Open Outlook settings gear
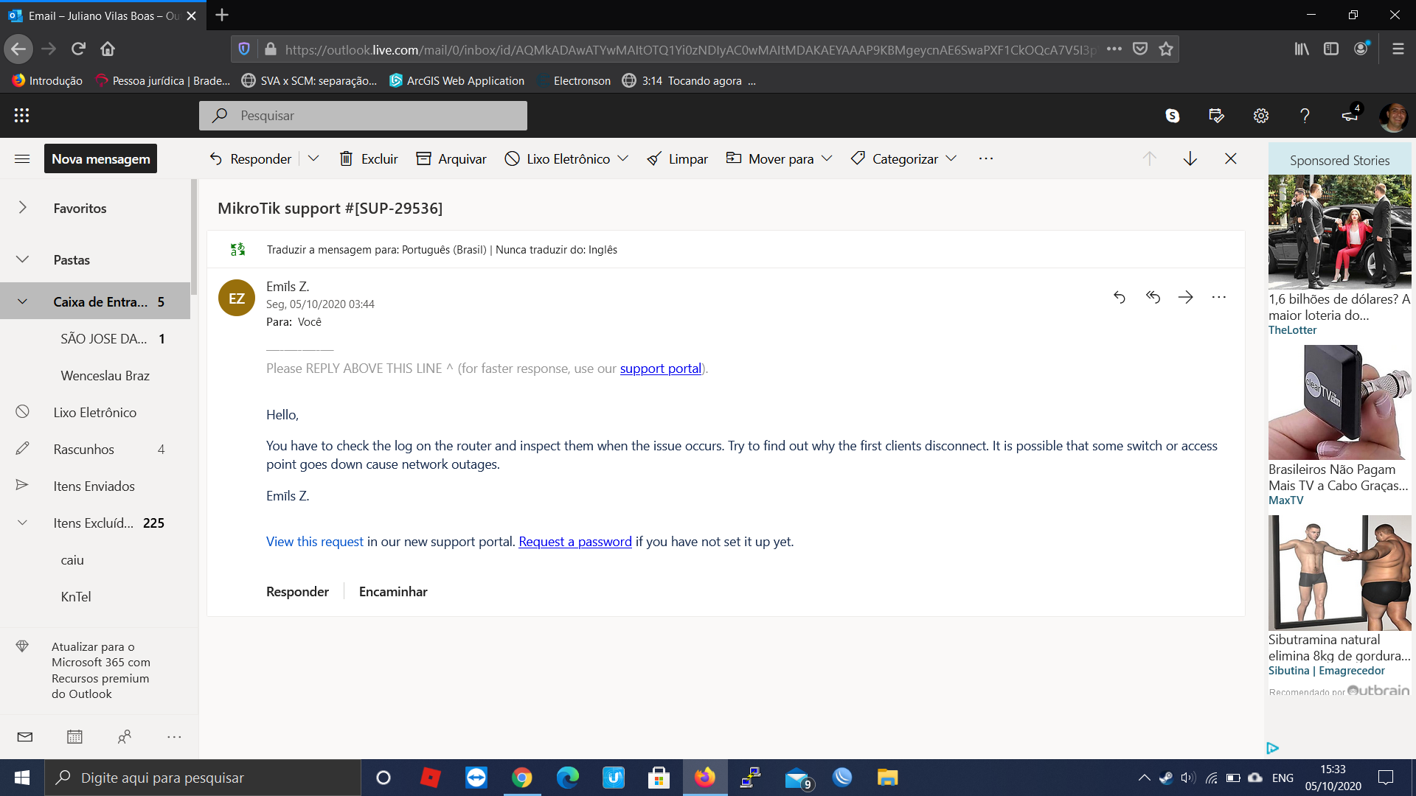 [1260, 116]
